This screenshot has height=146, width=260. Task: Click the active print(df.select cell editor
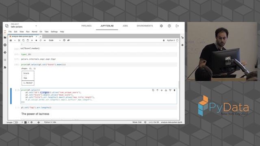pos(99,96)
